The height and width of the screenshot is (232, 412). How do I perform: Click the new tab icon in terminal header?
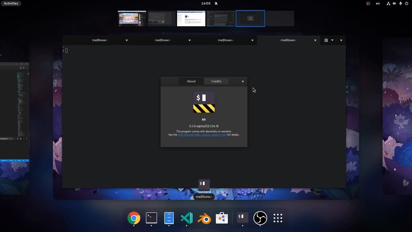coord(326,40)
